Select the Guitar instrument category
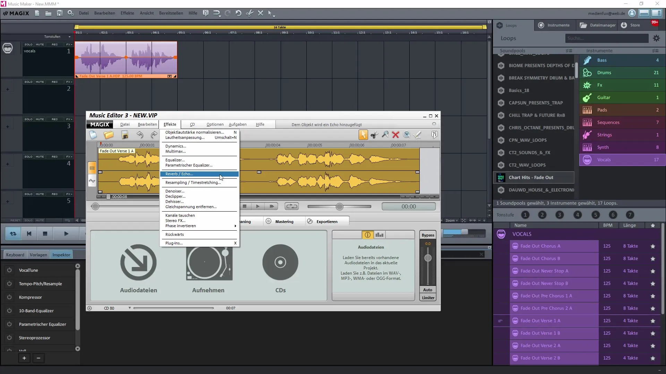 pos(622,98)
